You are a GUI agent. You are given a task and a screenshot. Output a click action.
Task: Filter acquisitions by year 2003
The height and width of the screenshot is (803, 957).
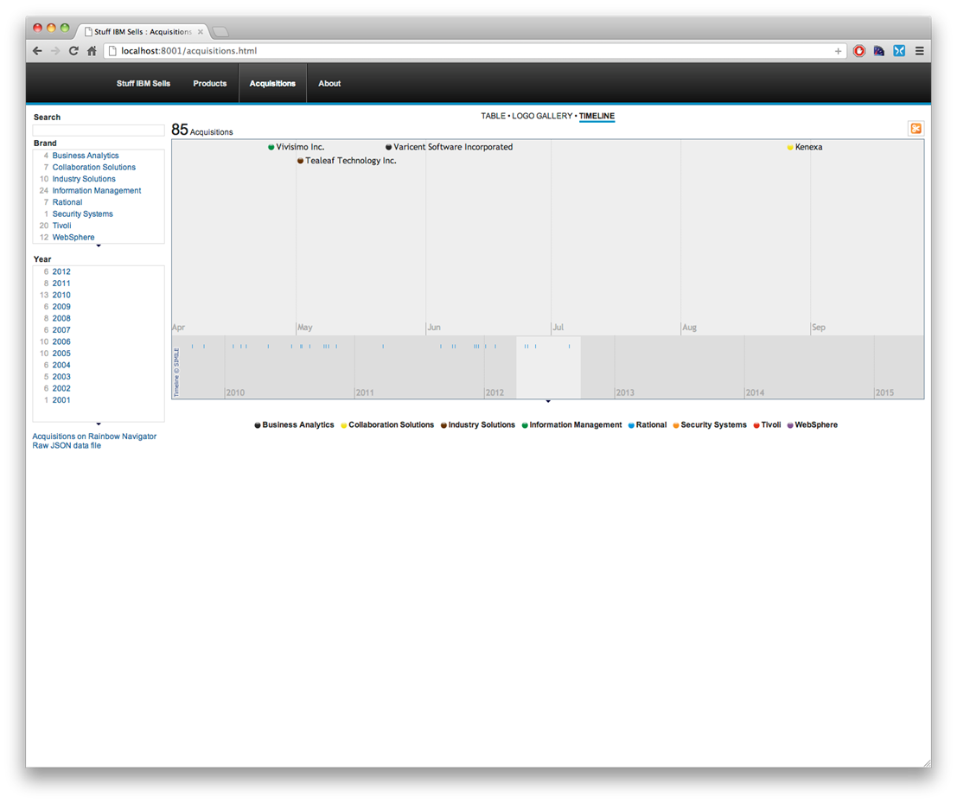click(61, 377)
